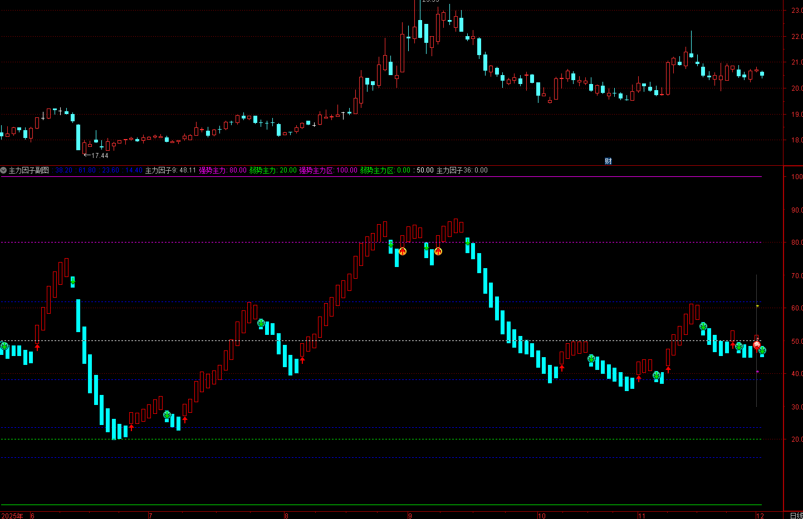Click month 9 marker on time axis

coord(410,516)
